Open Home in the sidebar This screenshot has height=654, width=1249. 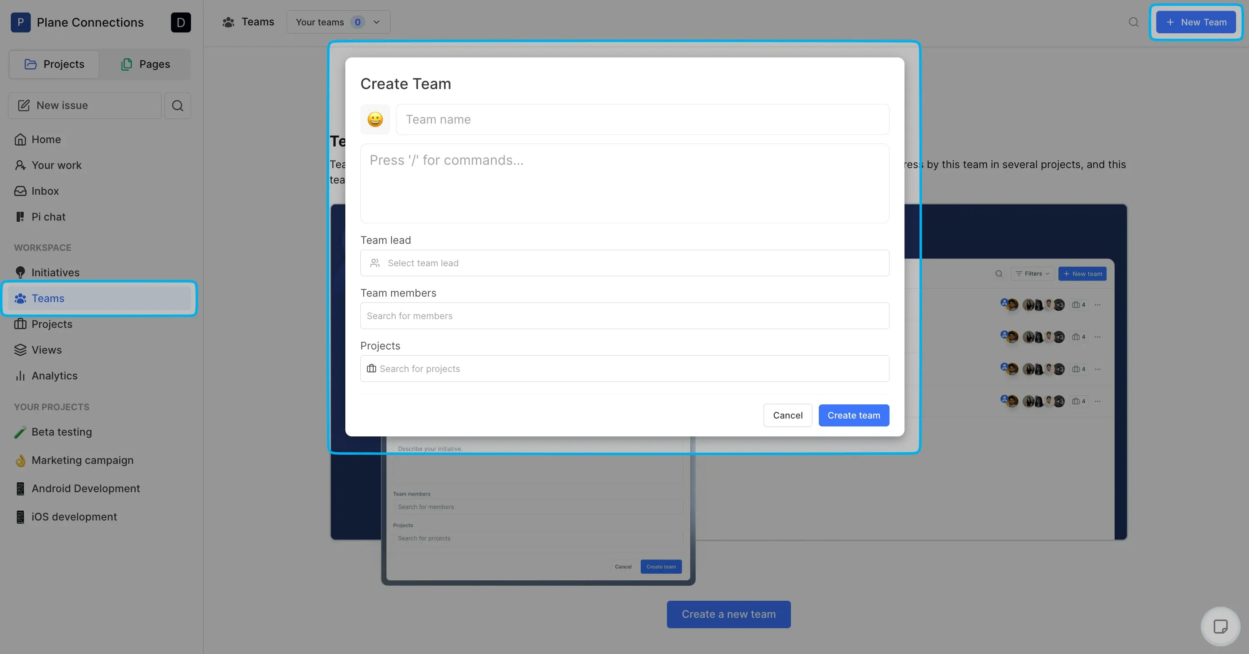[x=46, y=139]
